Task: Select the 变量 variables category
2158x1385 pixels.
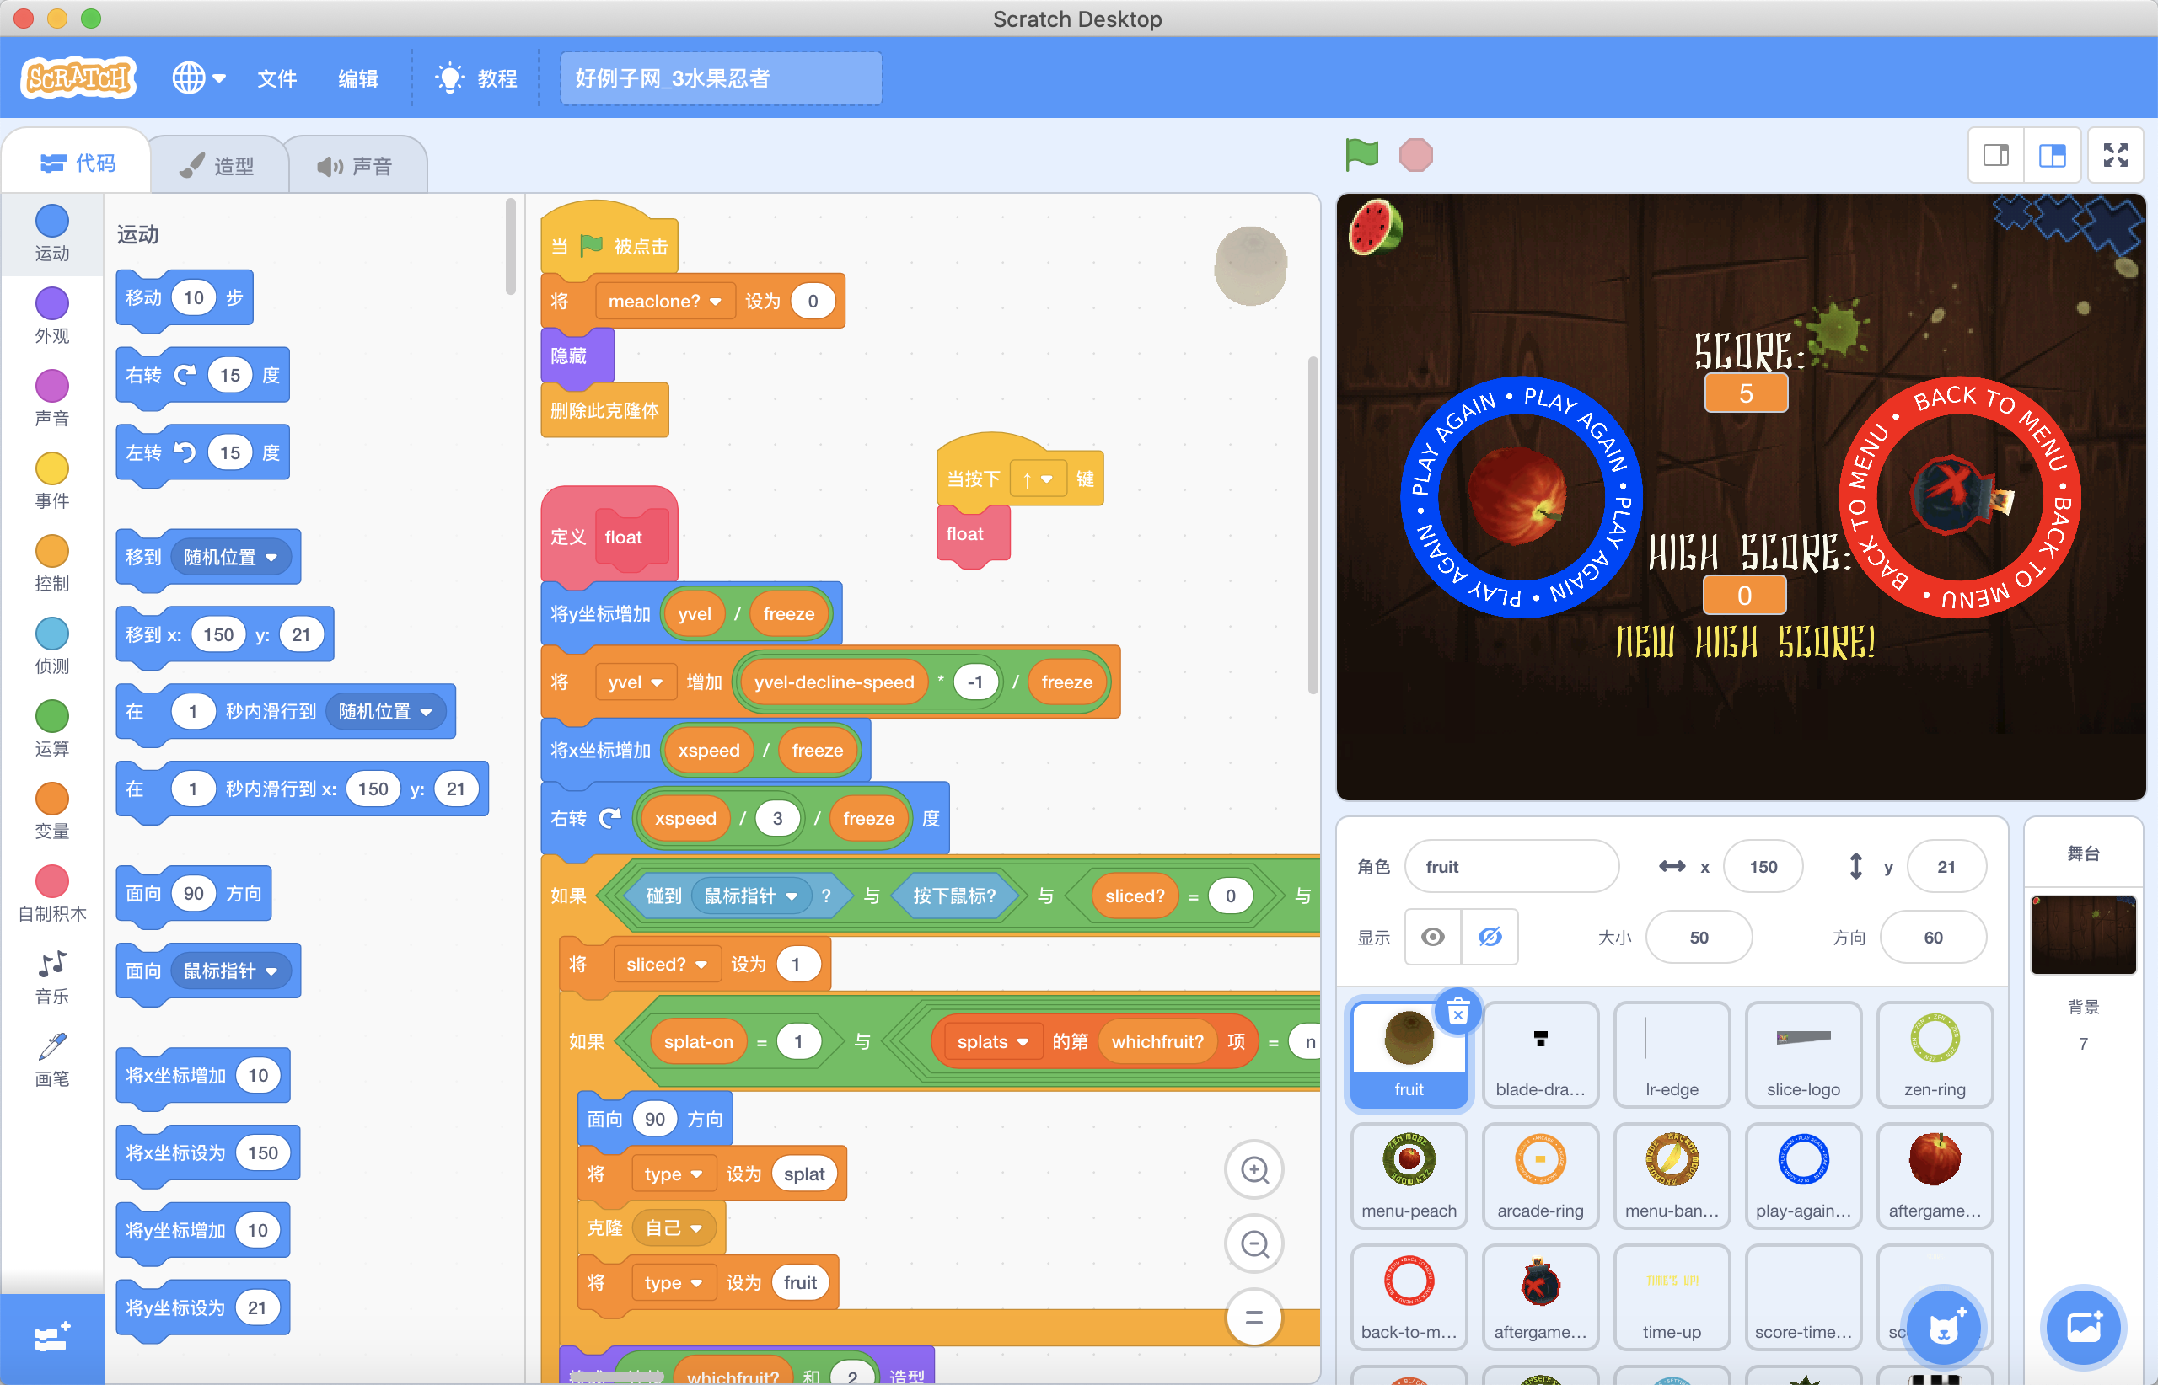Action: click(52, 812)
